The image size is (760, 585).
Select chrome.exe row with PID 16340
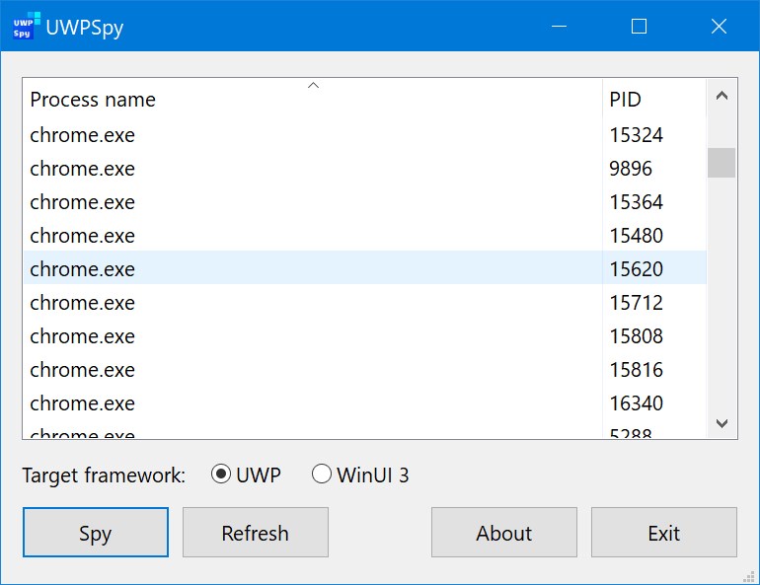tap(365, 402)
